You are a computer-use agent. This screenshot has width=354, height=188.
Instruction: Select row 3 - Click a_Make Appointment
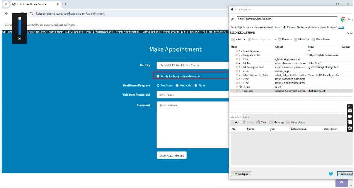click(x=291, y=59)
